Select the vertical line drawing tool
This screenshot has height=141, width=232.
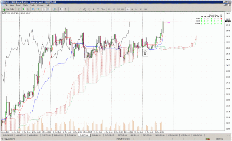point(71,9)
